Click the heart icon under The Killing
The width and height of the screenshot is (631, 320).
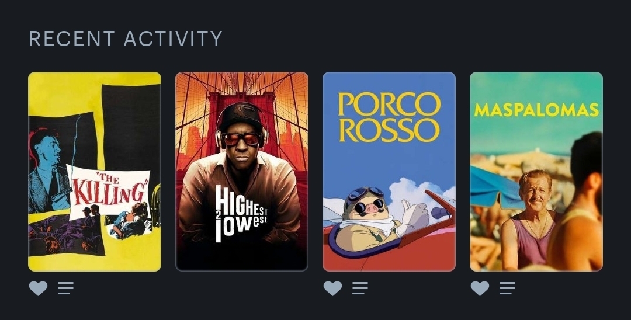(38, 288)
